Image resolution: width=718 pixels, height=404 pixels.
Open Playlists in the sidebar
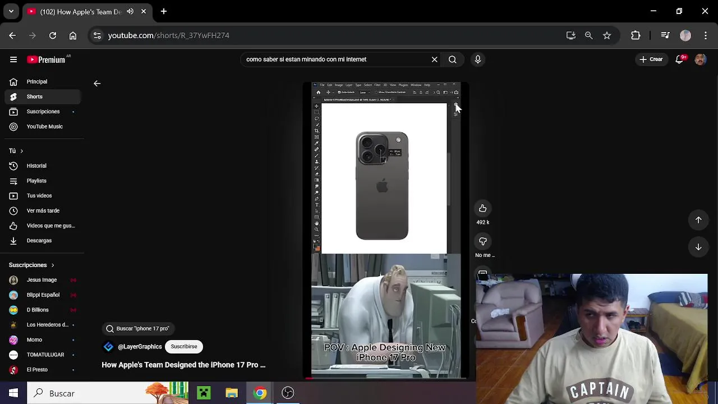tap(42, 181)
